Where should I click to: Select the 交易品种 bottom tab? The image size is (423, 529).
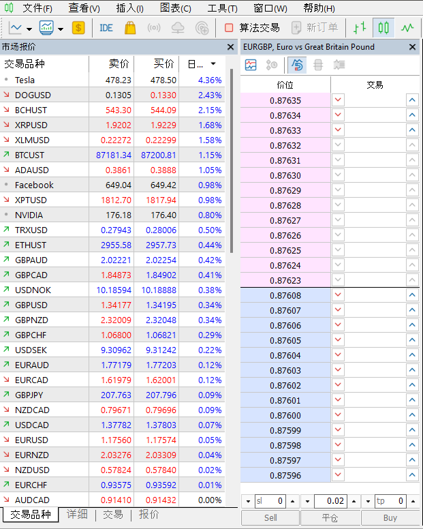31,515
